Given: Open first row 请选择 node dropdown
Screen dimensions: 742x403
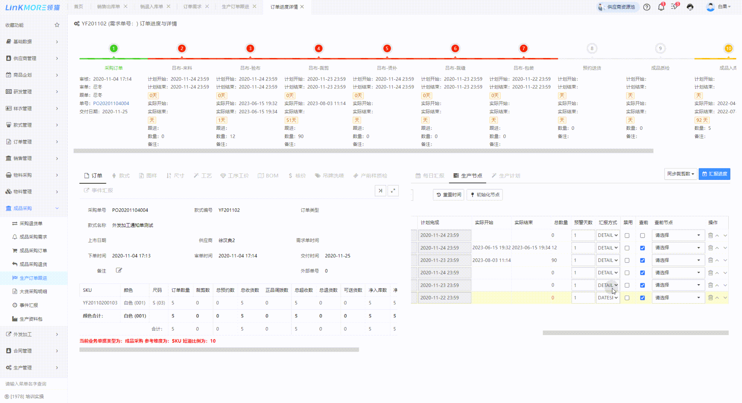Looking at the screenshot, I should click(x=677, y=235).
